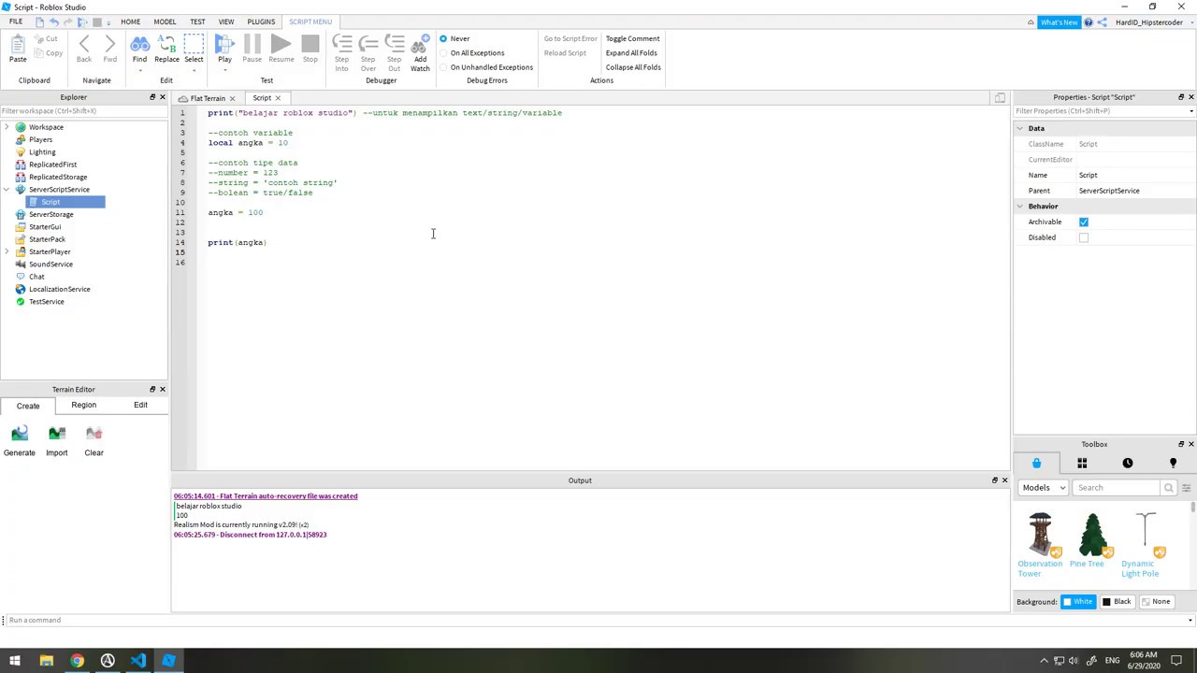Open Visual Studio Code from the taskbar
This screenshot has height=673, width=1197.
point(138,661)
